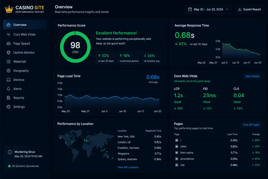Click the Export Report button

pyautogui.click(x=249, y=9)
